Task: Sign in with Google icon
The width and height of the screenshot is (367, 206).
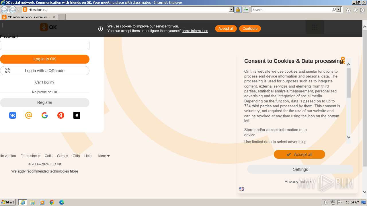Action: [45, 115]
